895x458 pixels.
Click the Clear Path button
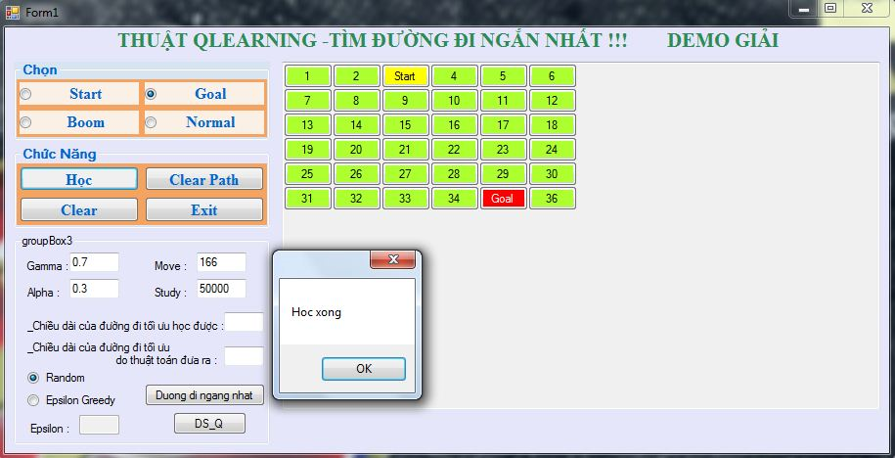[x=204, y=179]
